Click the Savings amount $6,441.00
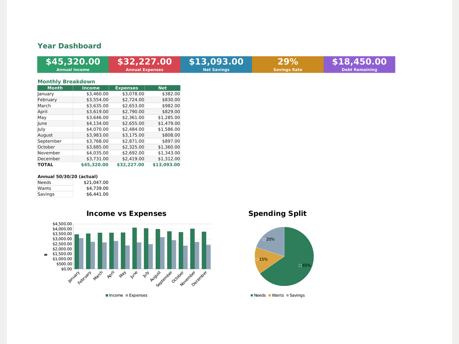This screenshot has height=344, width=459. pos(97,195)
